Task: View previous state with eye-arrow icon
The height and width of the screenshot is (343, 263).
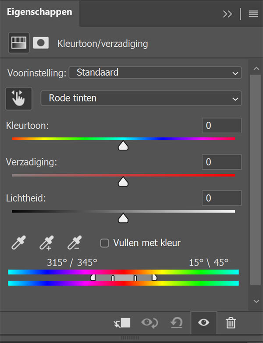Action: 149,323
